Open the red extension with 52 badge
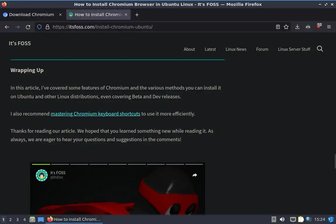 tap(319, 26)
